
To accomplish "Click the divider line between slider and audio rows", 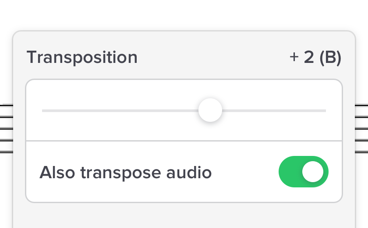I will [x=184, y=141].
